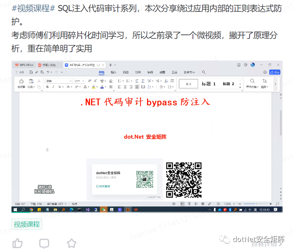Center align text in WPS ribbon

coord(125,87)
